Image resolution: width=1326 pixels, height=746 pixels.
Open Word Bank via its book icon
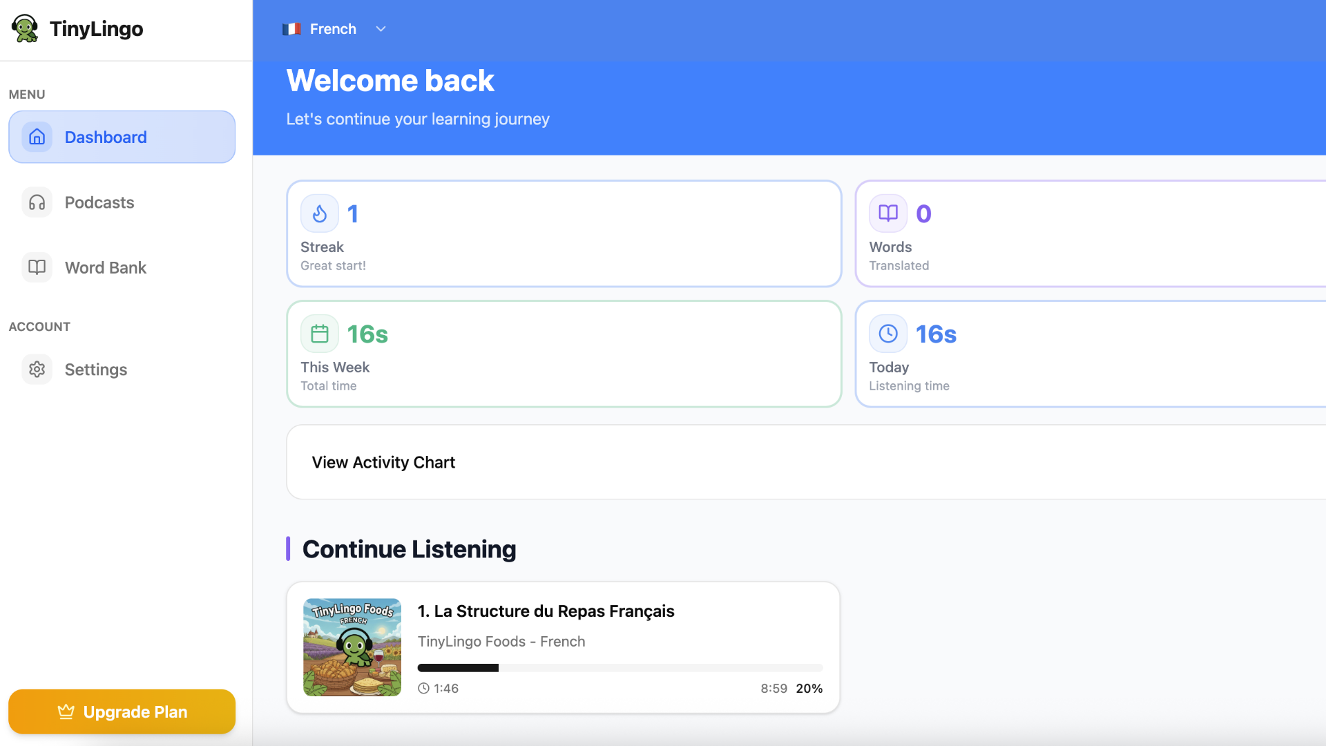tap(37, 267)
